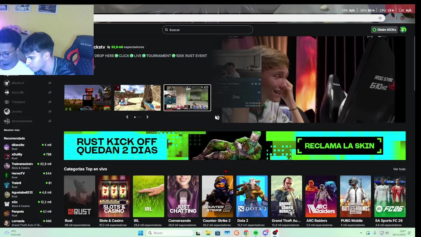Open Task View from the taskbar
This screenshot has height=237, width=421.
[198, 233]
